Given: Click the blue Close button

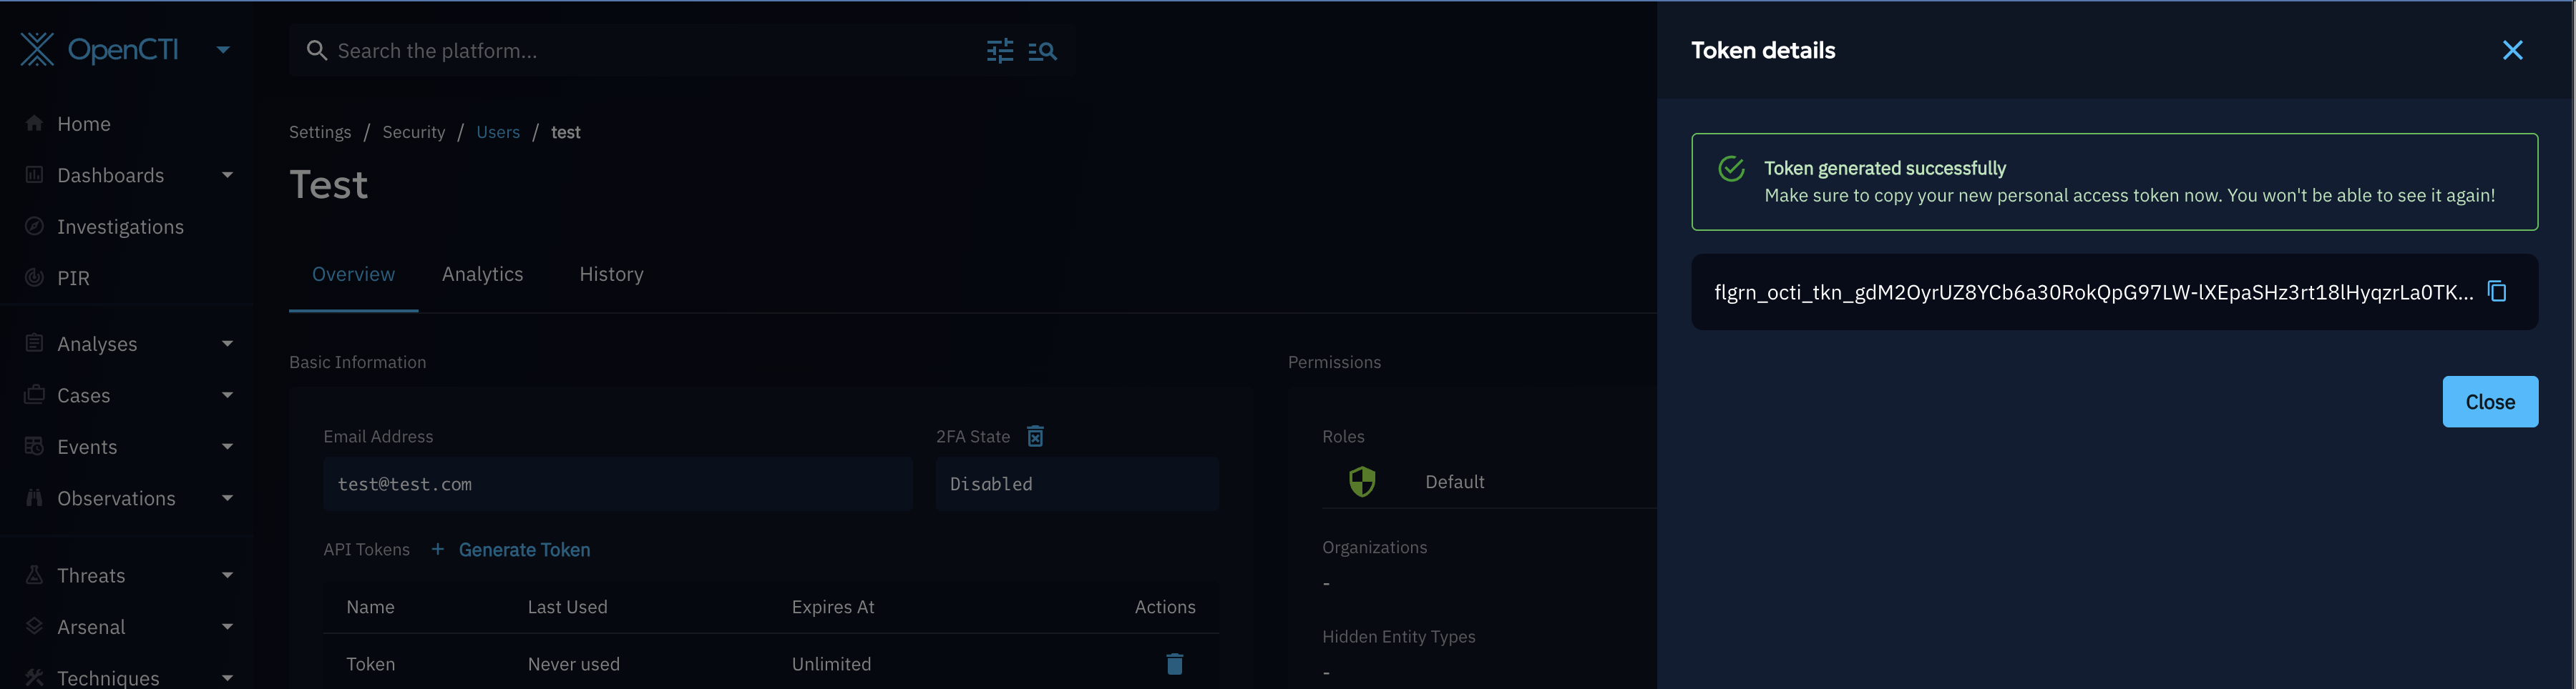Looking at the screenshot, I should (2489, 402).
